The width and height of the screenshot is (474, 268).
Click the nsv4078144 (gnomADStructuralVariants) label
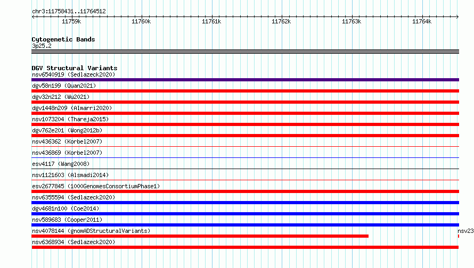click(x=91, y=231)
